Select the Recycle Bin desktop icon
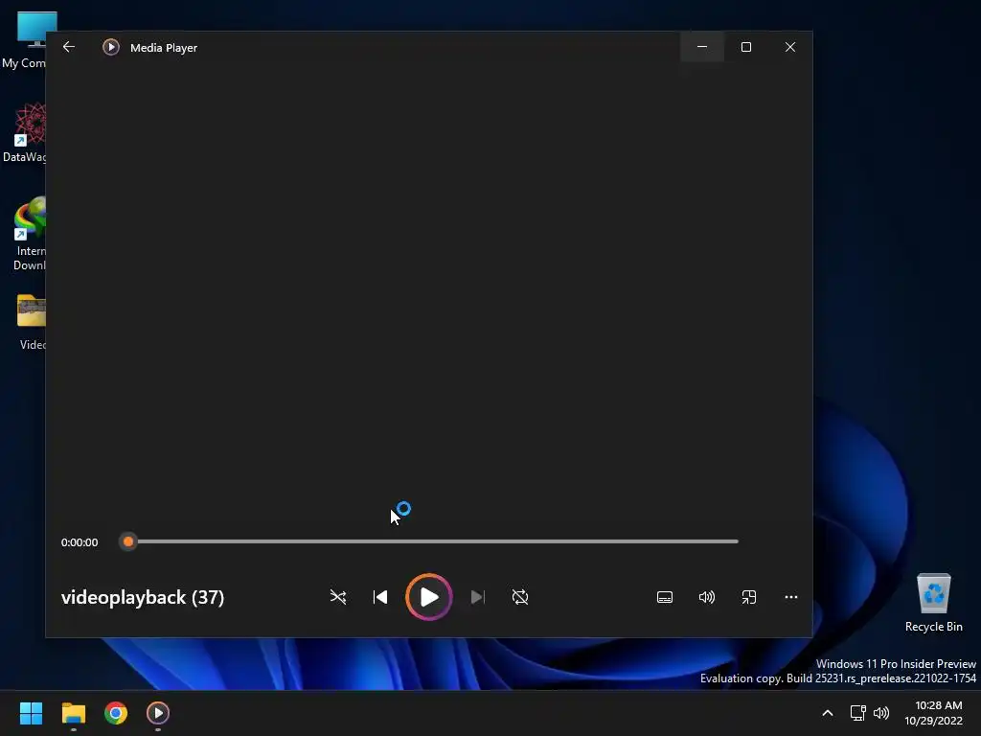981x736 pixels. click(933, 604)
